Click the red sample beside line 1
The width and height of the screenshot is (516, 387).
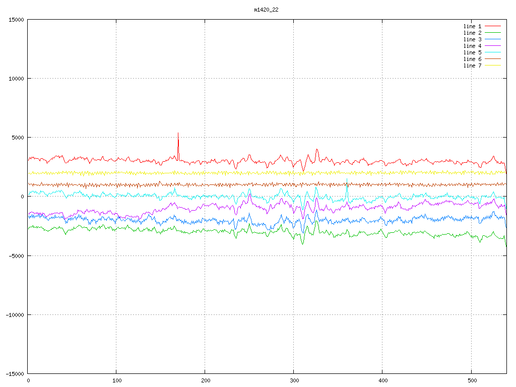click(x=493, y=26)
